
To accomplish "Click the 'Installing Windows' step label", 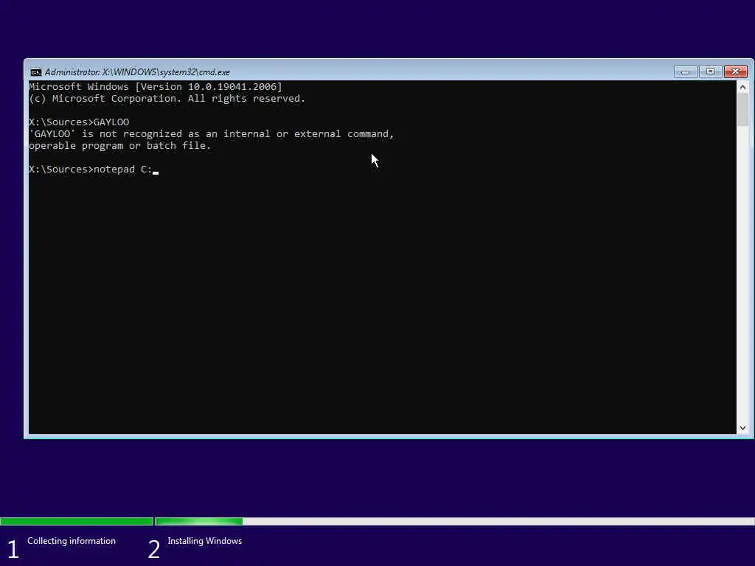I will click(205, 541).
